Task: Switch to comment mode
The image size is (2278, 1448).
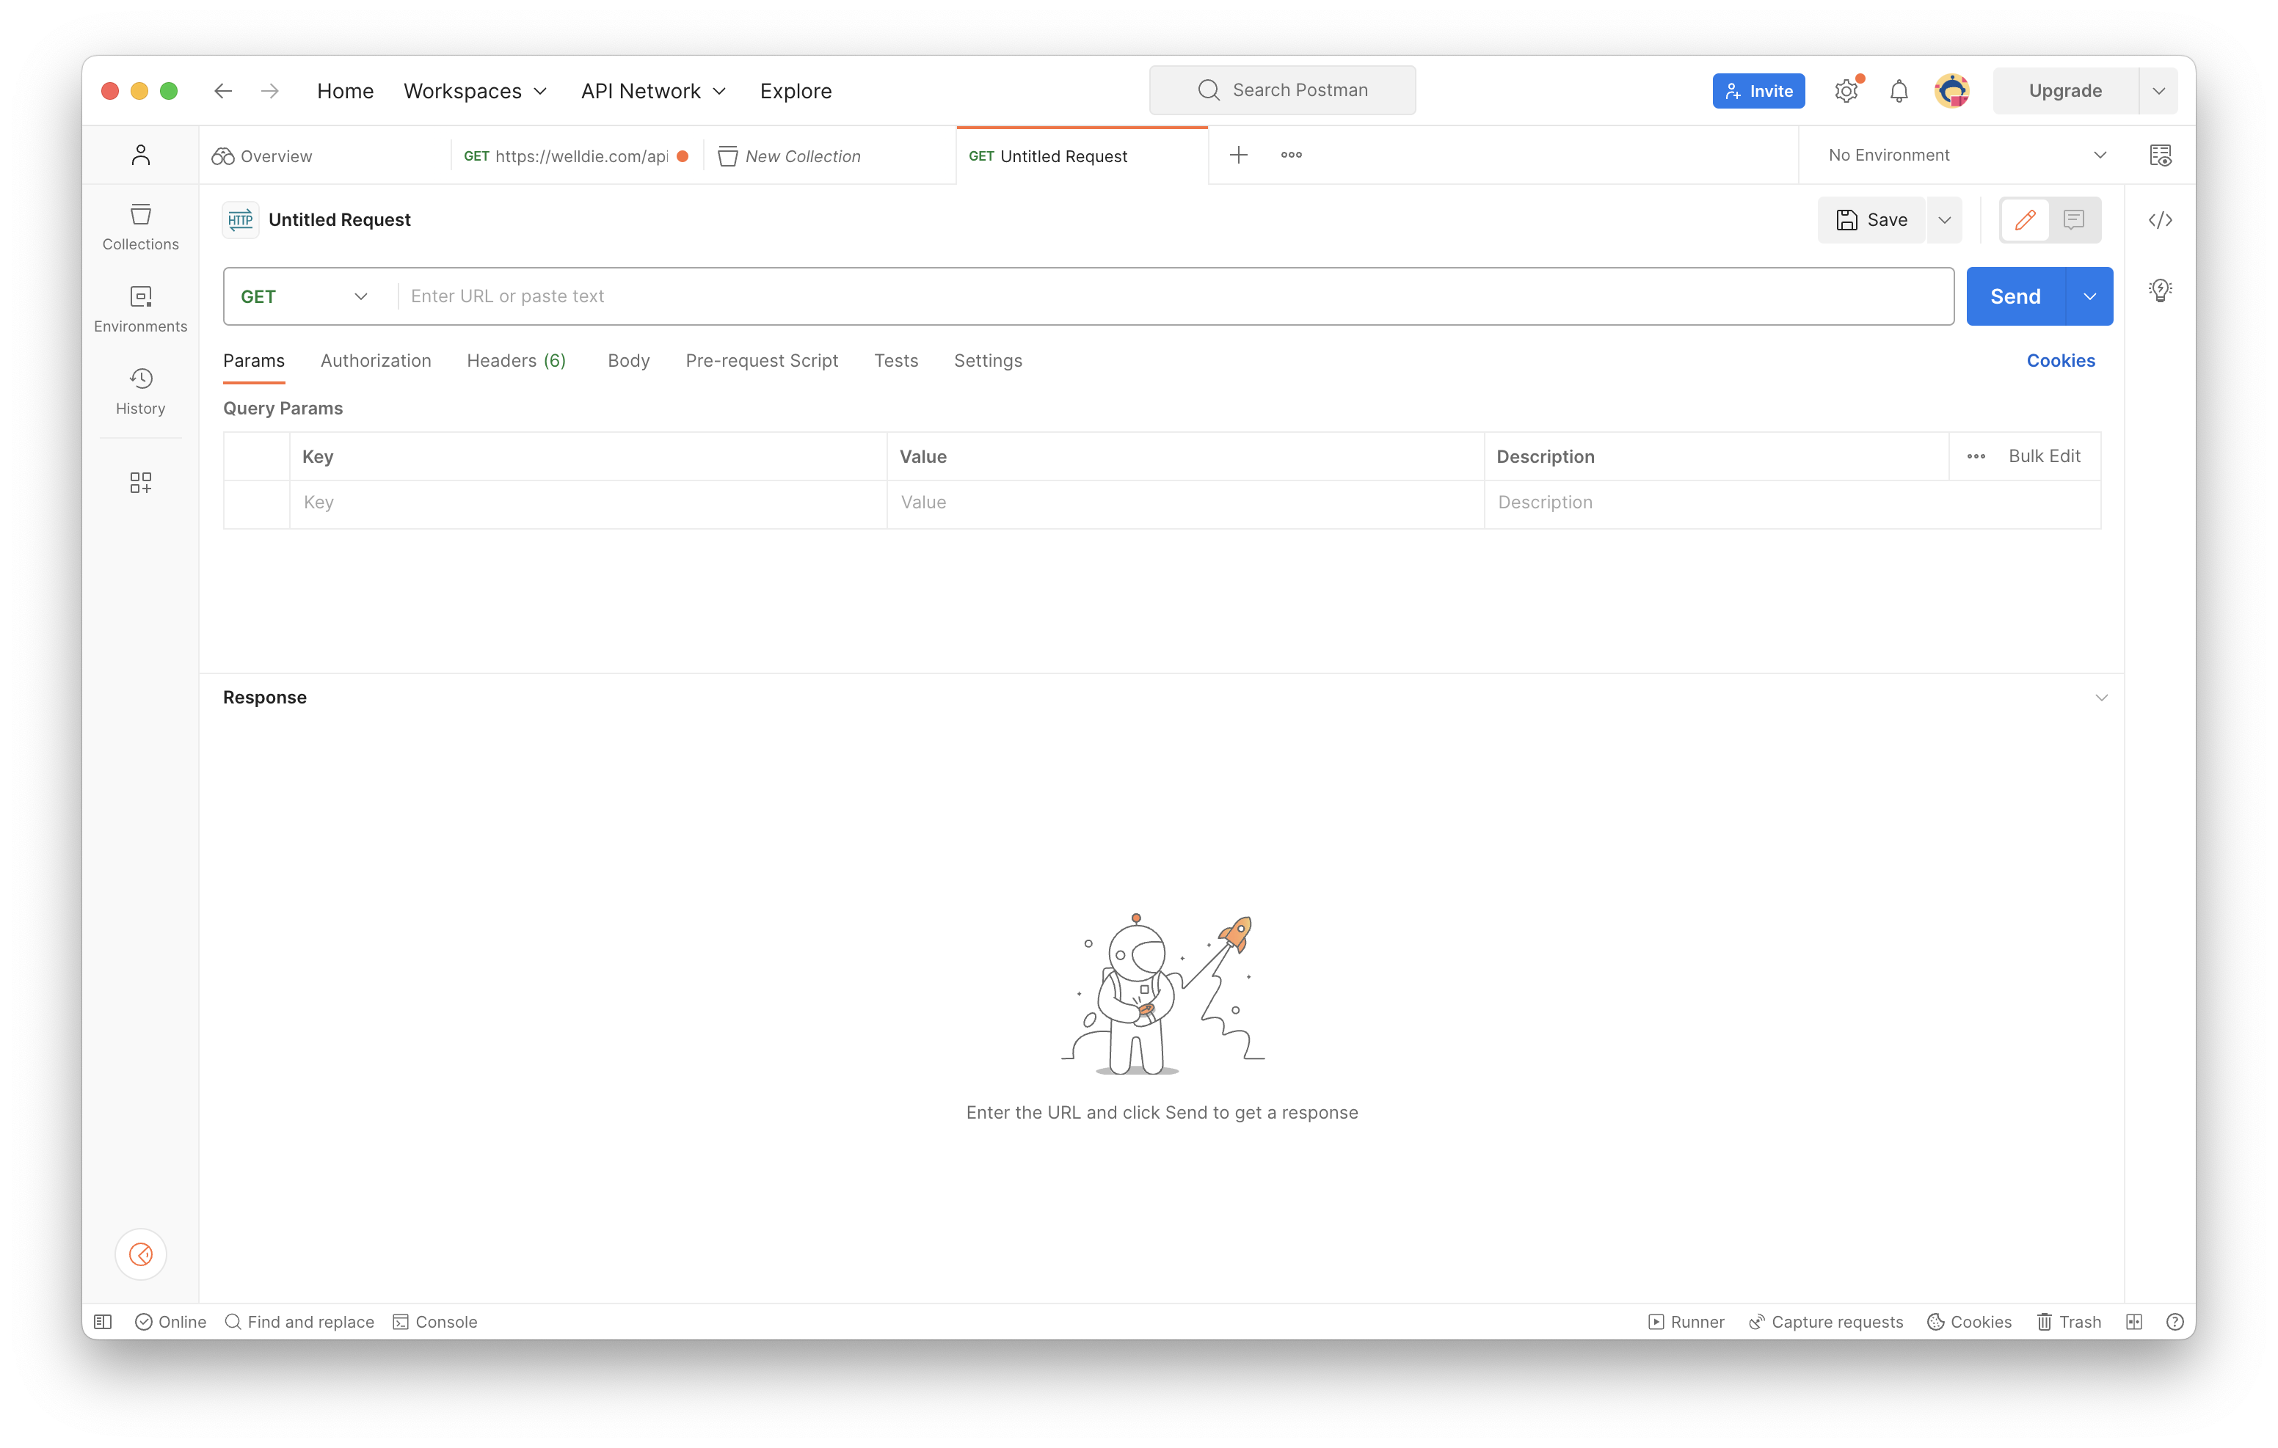Action: pos(2074,220)
